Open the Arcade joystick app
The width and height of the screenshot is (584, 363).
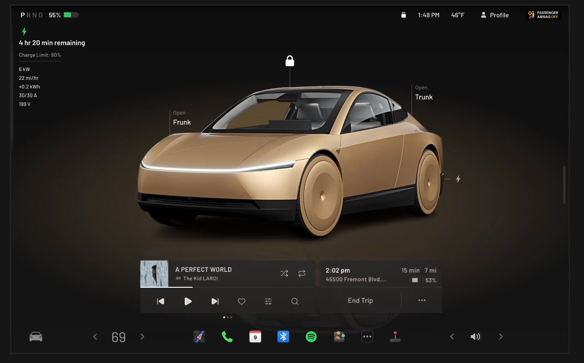pyautogui.click(x=395, y=337)
